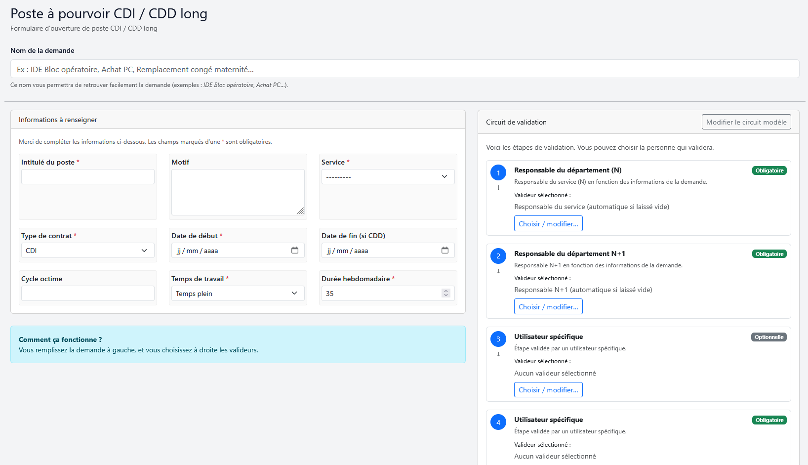Viewport: 808px width, 465px height.
Task: Focus the Date de début field
Action: 238,251
